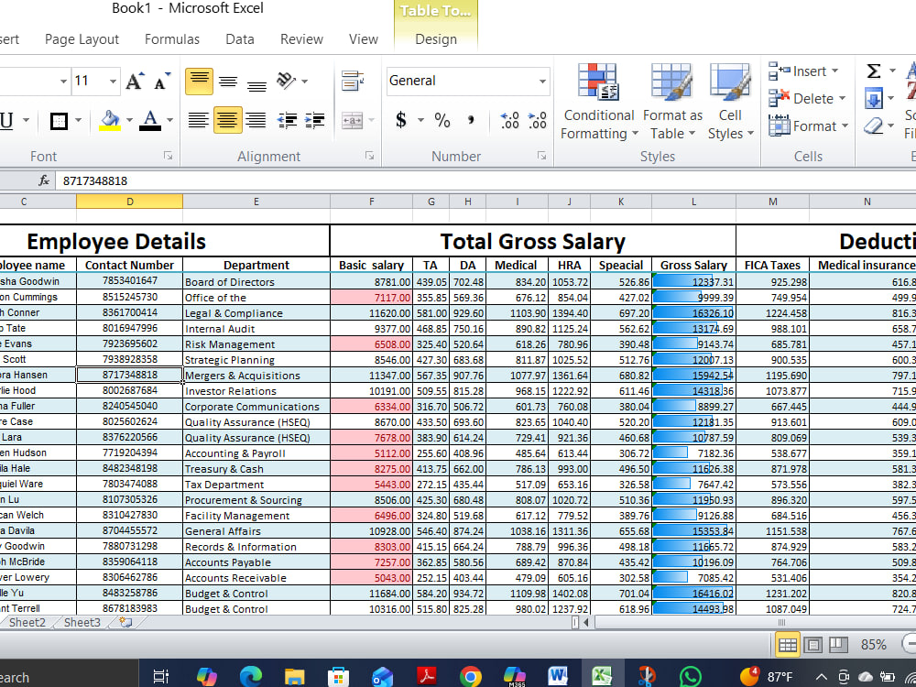The image size is (916, 687).
Task: Click the Insert Function fx icon
Action: click(x=44, y=180)
